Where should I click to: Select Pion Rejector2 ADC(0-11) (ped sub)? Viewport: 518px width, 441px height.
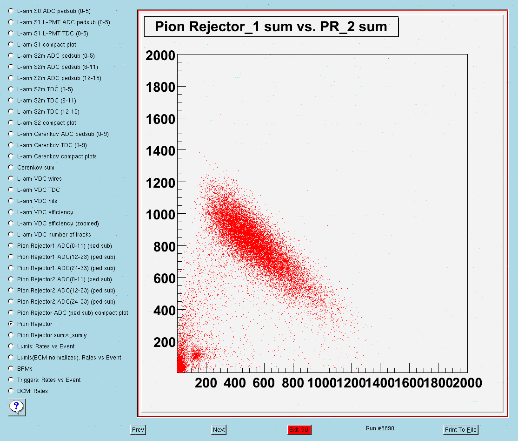click(11, 279)
